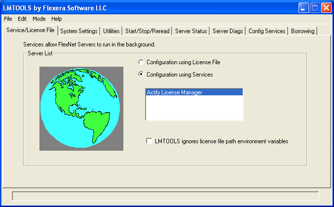Open the Config Services tab
The height and width of the screenshot is (207, 334).
click(x=267, y=31)
